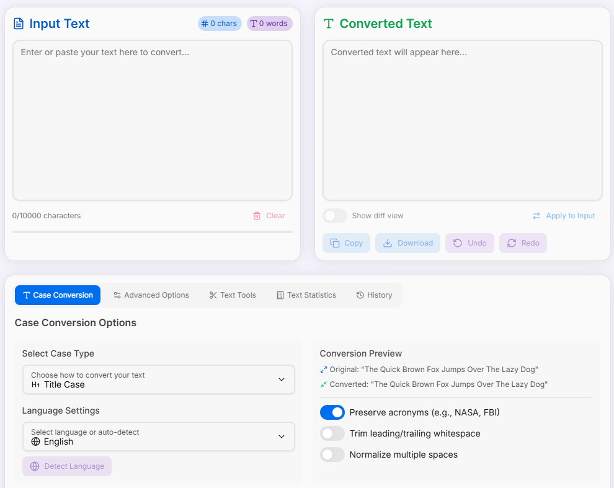Click the globe icon in Detect Language
This screenshot has height=488, width=614.
tap(35, 466)
